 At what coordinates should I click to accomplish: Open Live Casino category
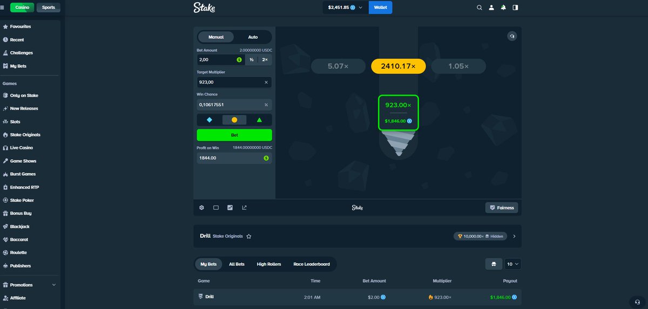[x=22, y=148]
